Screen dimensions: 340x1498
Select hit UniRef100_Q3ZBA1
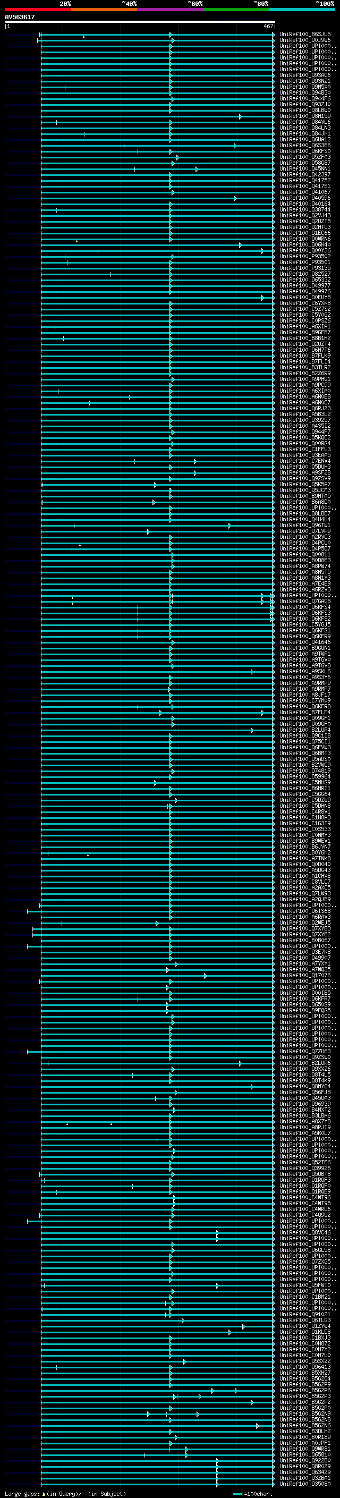(305, 1478)
